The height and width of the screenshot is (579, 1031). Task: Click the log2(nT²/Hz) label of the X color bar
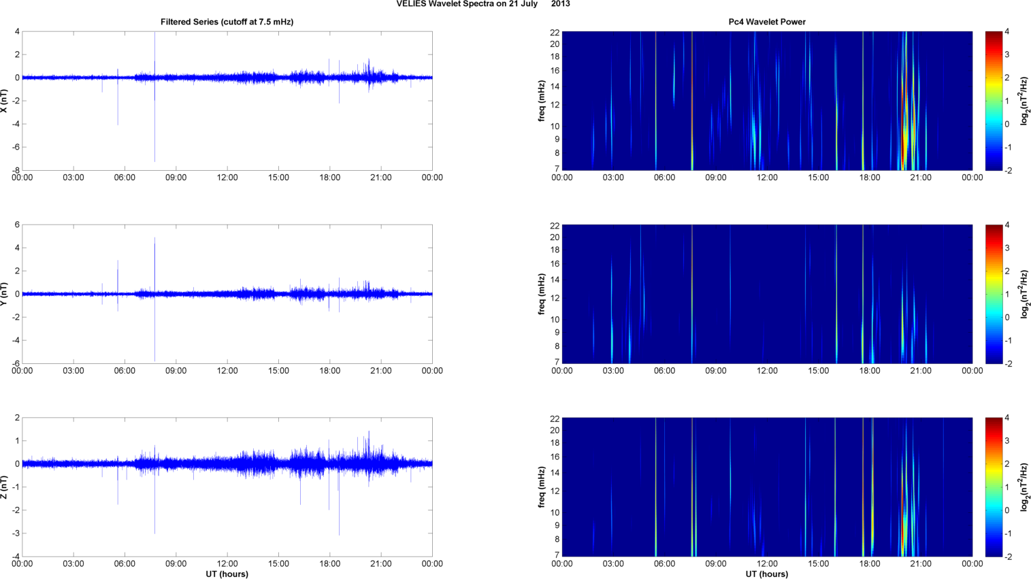click(1024, 101)
